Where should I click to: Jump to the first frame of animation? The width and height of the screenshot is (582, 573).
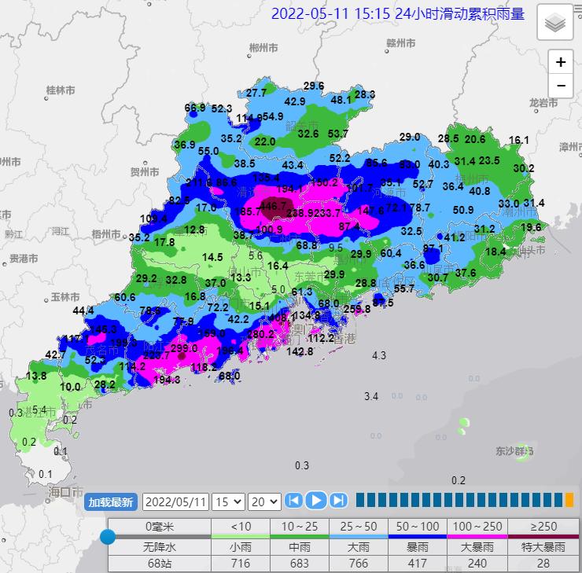click(294, 501)
